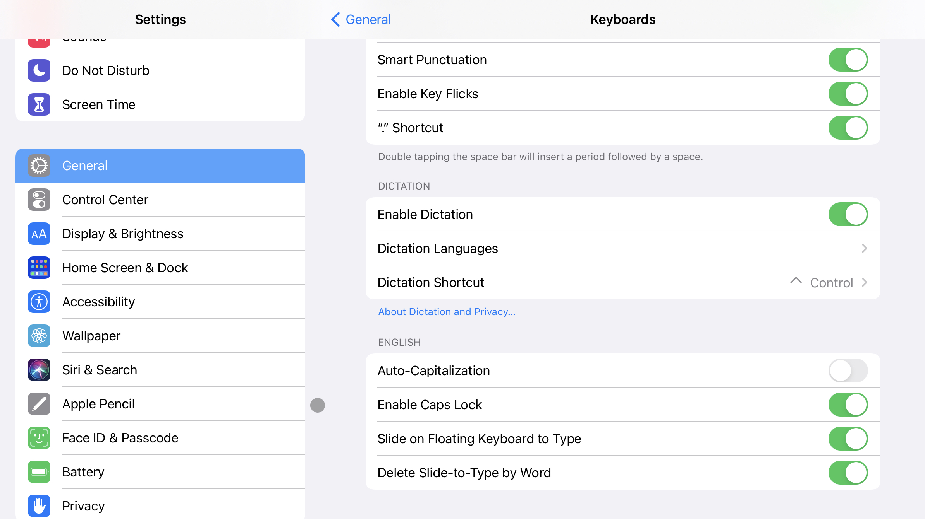Click the Apple Pencil icon
Viewport: 925px width, 519px height.
(39, 404)
